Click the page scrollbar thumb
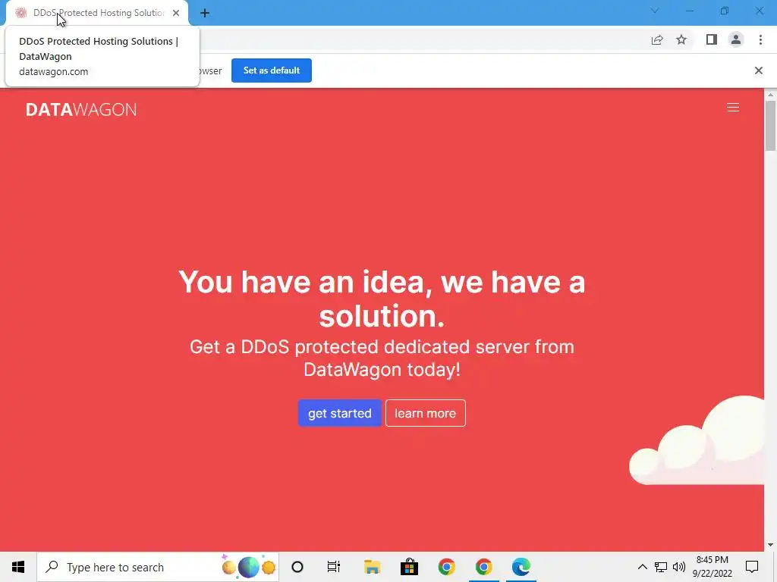777x582 pixels. (x=770, y=126)
